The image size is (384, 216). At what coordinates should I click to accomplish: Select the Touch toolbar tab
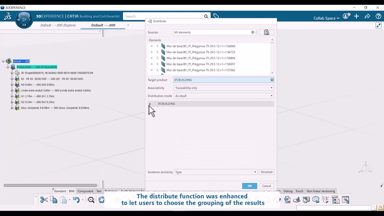point(299,191)
